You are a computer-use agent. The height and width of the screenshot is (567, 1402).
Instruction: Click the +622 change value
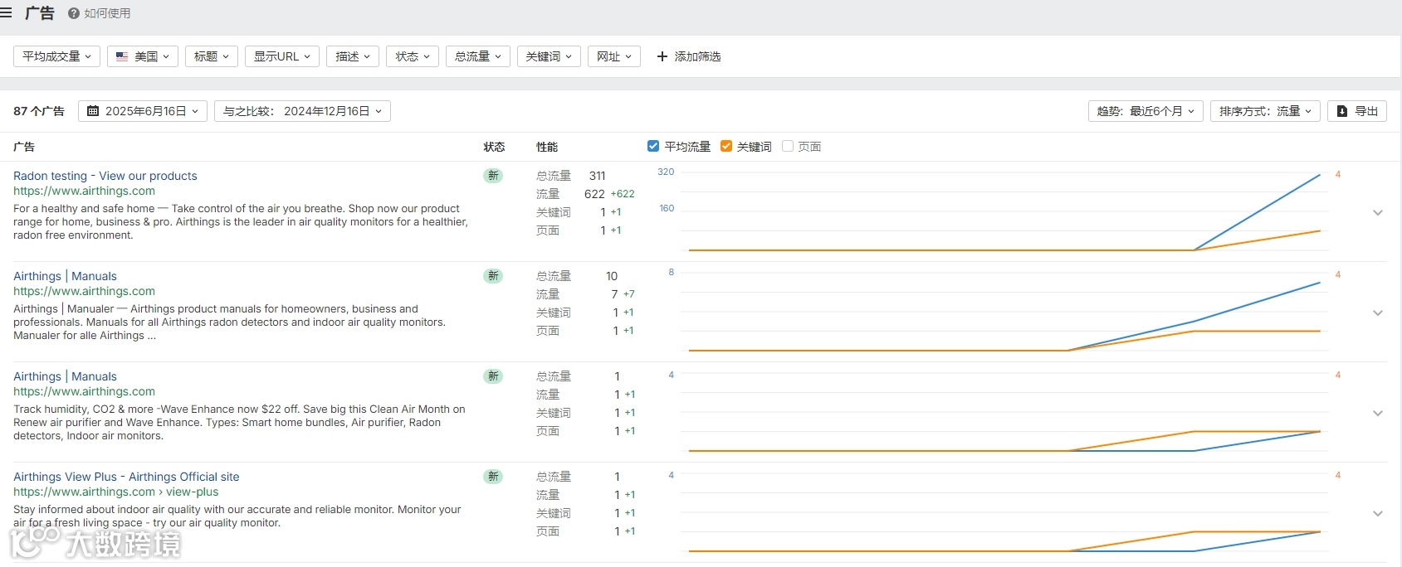pos(623,194)
